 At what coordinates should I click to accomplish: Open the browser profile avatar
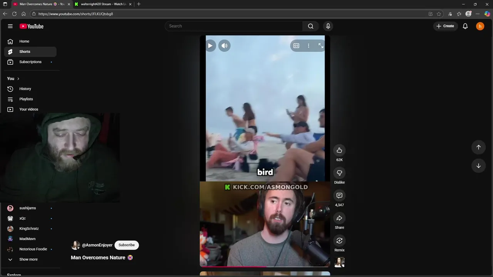click(x=468, y=14)
